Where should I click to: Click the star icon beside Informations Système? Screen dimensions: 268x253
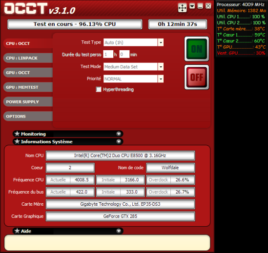[17, 141]
